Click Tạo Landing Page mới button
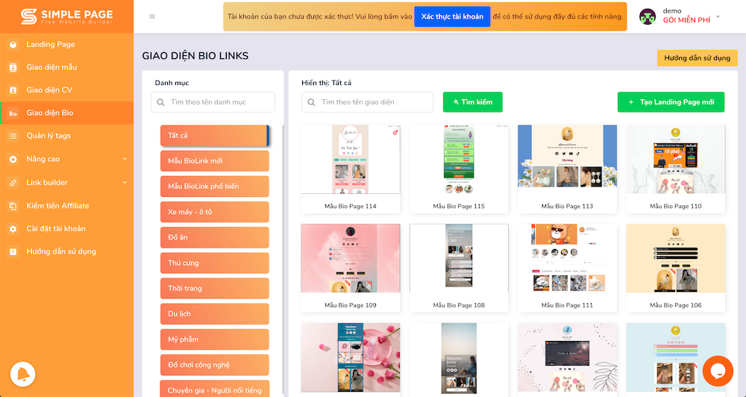Viewport: 746px width, 397px height. click(x=671, y=102)
